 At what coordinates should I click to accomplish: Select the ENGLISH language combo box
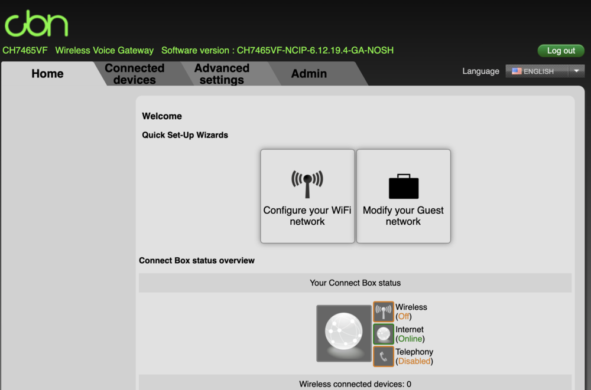point(538,71)
